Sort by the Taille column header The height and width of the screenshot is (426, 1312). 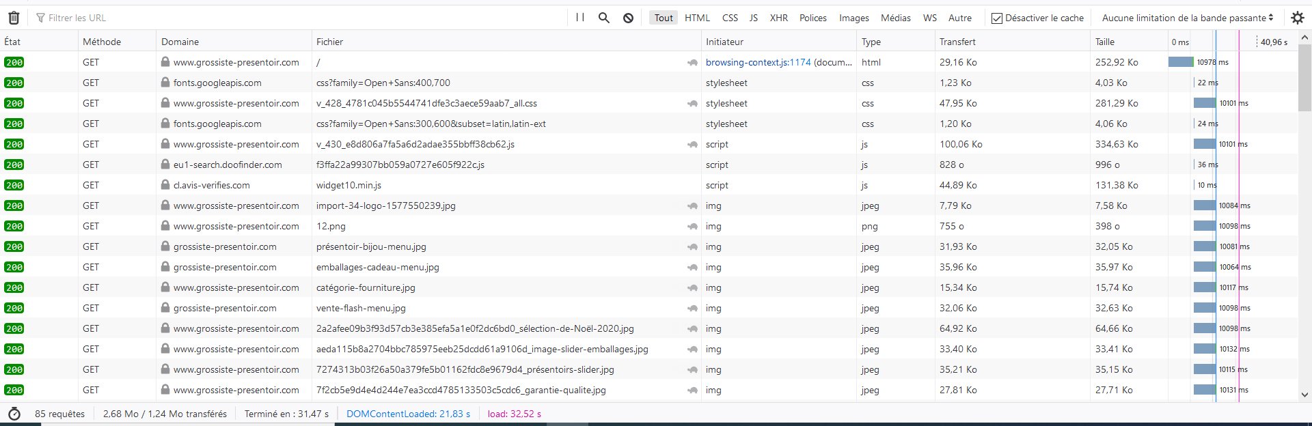point(1129,42)
